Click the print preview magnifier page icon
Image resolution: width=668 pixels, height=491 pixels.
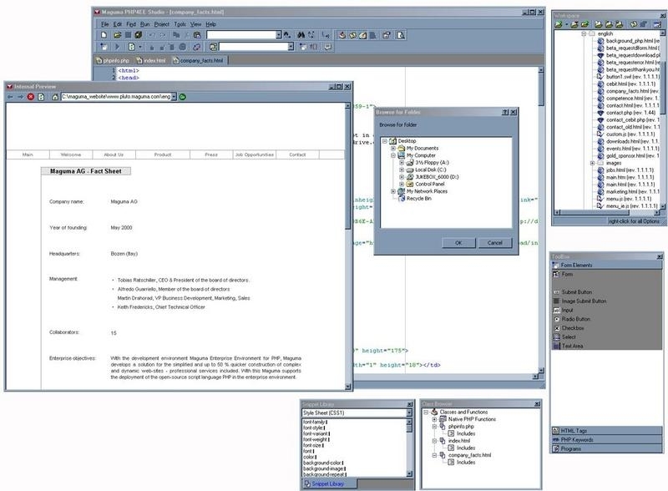401,35
